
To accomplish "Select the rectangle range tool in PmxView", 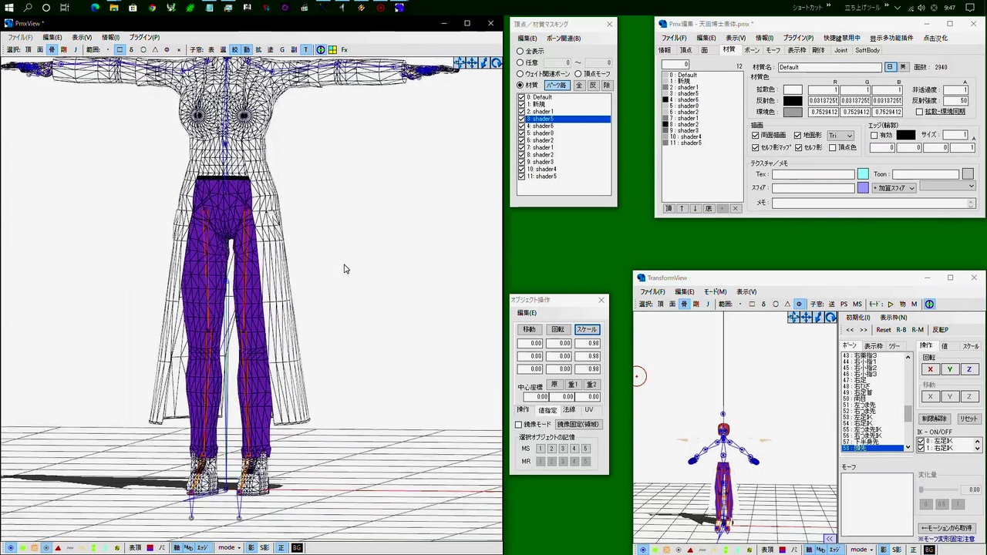I will click(x=120, y=49).
